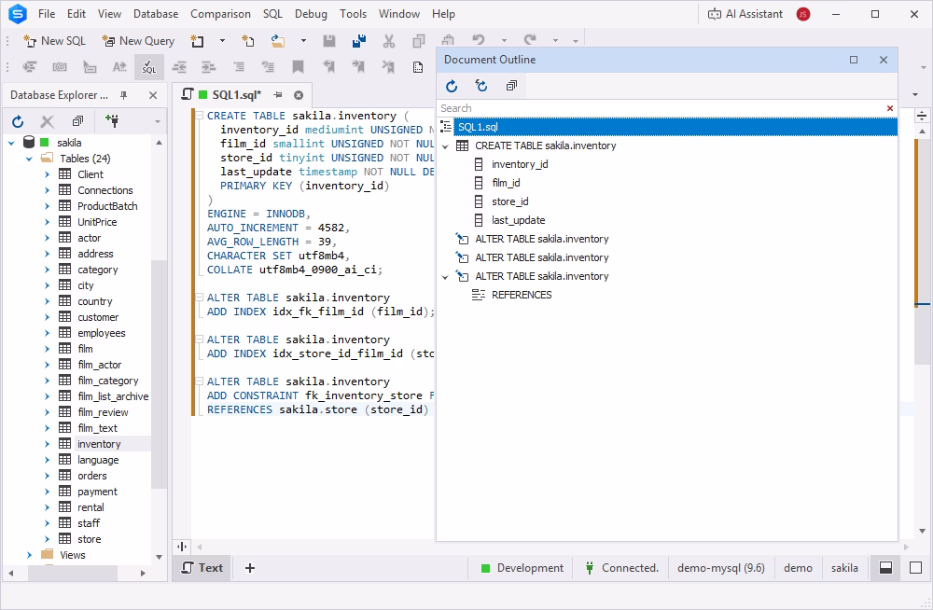Expand the Views folder
This screenshot has height=610, width=933.
(29, 555)
